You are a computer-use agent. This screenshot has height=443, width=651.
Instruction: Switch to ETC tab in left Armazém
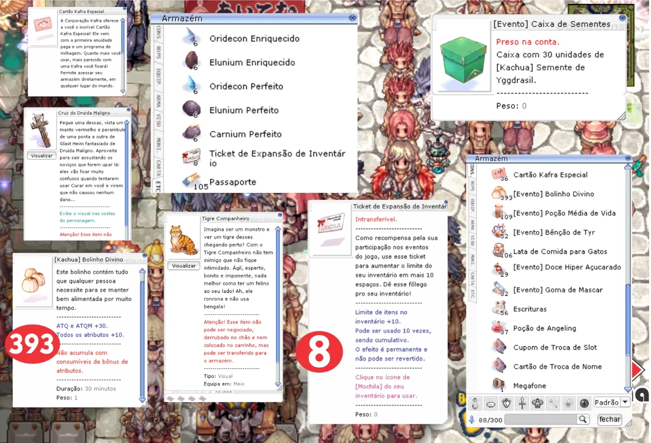(158, 185)
